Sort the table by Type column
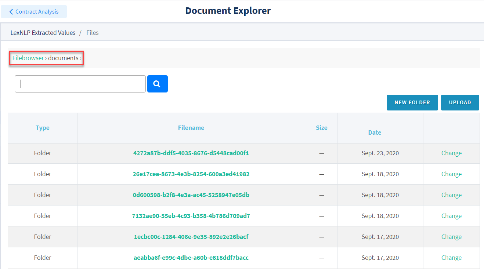Screen dimensions: 484x269 click(x=43, y=128)
